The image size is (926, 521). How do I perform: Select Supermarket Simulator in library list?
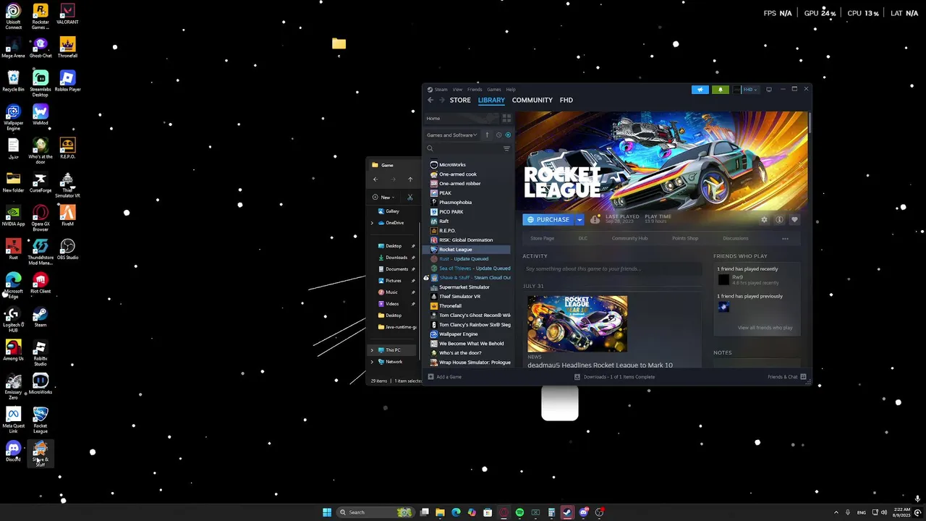click(464, 287)
